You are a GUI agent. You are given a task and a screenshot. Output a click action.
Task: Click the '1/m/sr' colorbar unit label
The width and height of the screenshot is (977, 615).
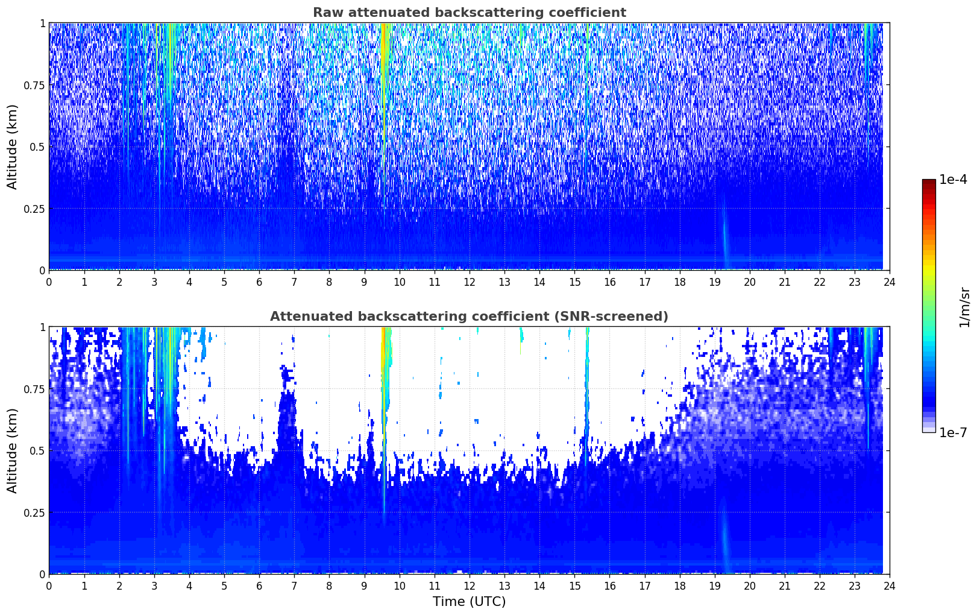click(964, 306)
